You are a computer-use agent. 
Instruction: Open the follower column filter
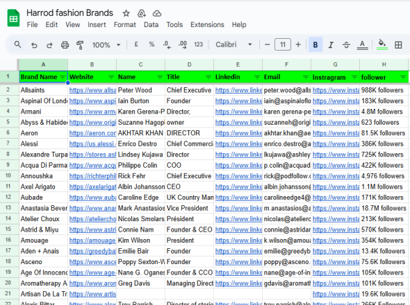403,77
